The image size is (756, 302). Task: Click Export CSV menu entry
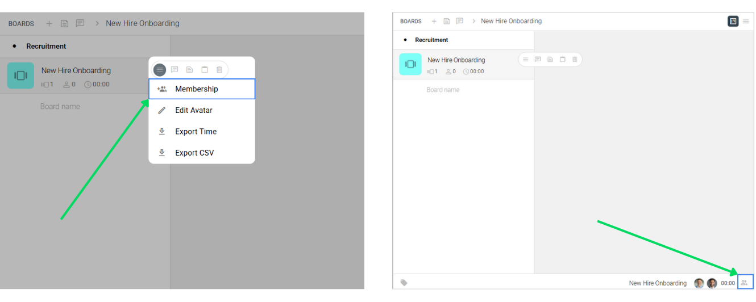point(194,153)
